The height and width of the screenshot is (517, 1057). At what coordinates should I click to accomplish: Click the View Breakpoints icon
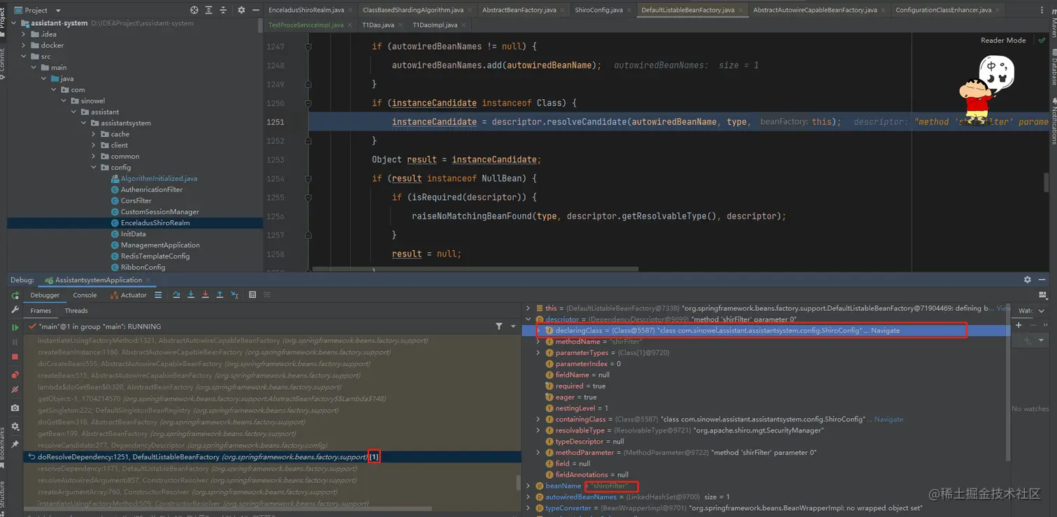(15, 374)
